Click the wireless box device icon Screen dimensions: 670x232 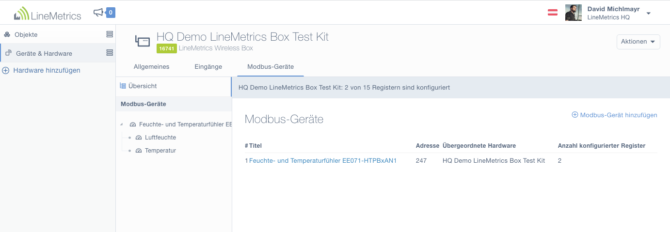click(x=143, y=42)
